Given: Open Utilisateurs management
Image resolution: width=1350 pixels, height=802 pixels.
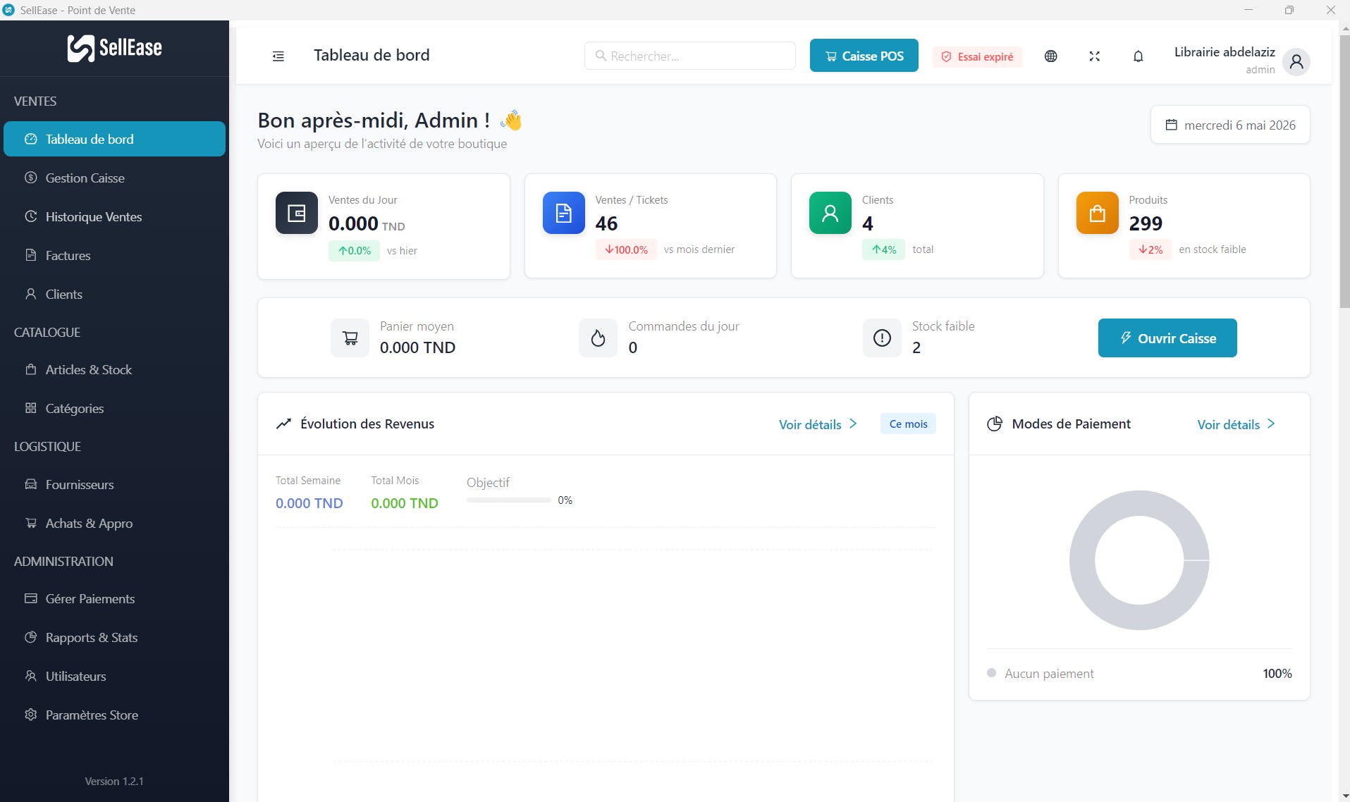Looking at the screenshot, I should (114, 676).
